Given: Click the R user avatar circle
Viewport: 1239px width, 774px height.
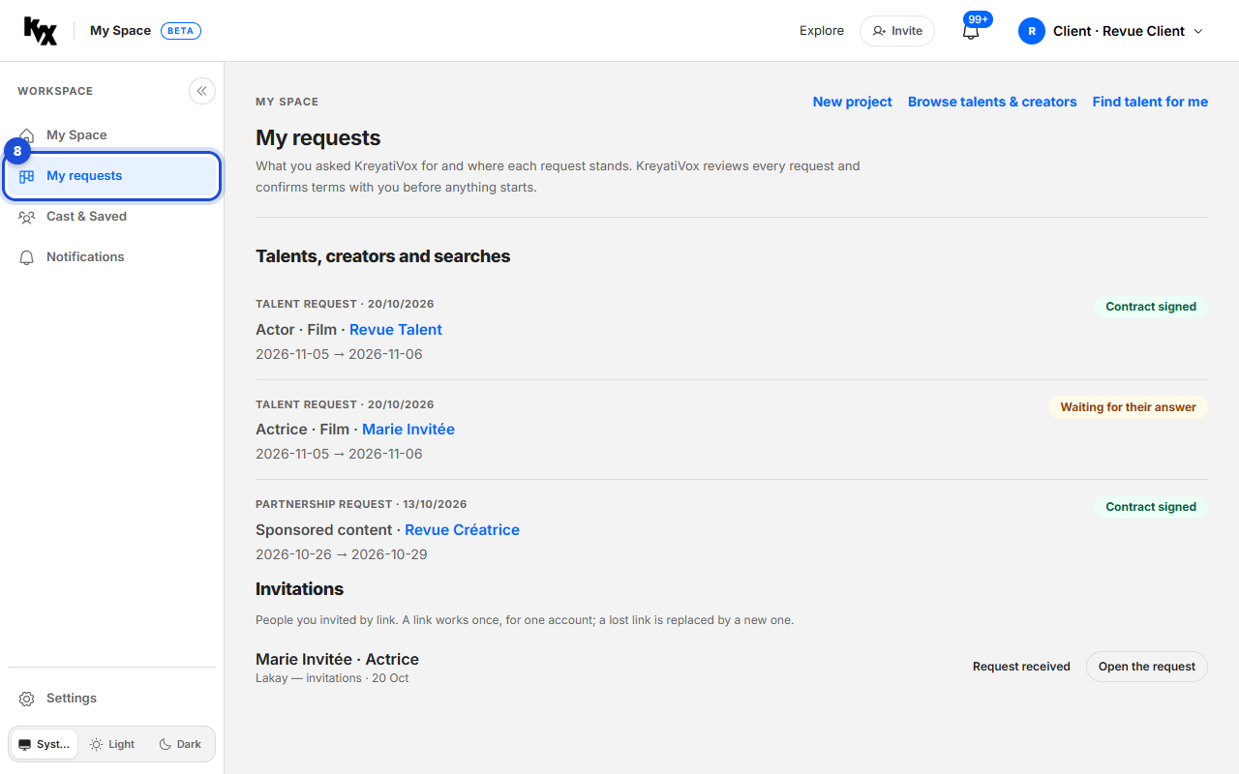Looking at the screenshot, I should (1032, 31).
